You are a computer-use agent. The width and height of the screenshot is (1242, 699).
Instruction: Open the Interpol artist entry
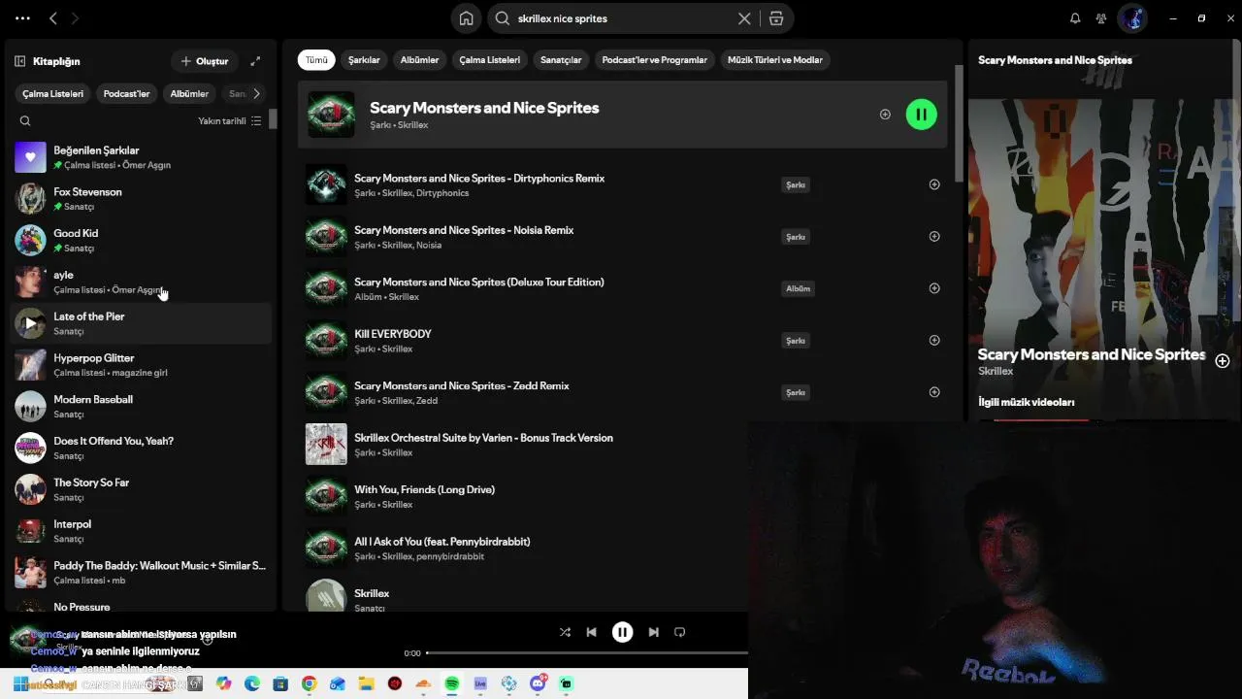tap(142, 531)
